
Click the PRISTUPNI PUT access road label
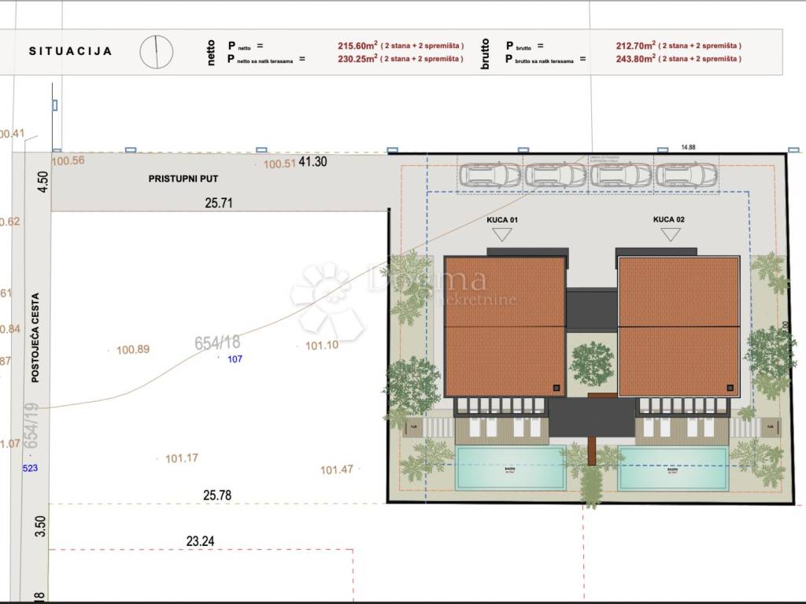pos(183,179)
